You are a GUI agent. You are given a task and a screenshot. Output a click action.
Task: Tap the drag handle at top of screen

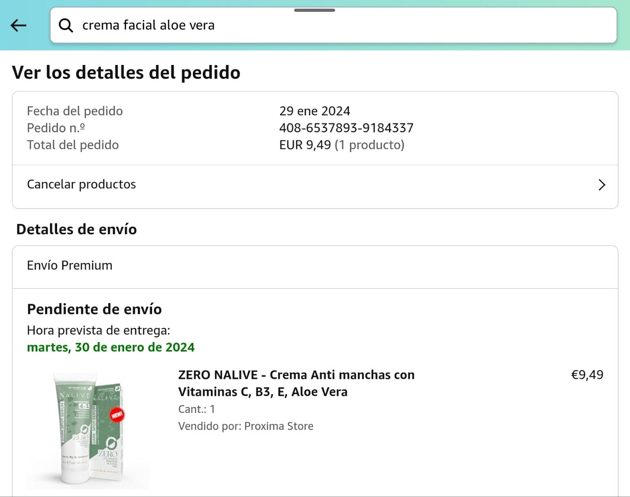[315, 10]
